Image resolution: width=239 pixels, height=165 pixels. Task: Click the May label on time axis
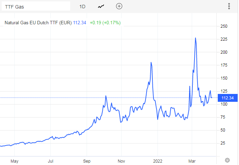click(x=14, y=161)
